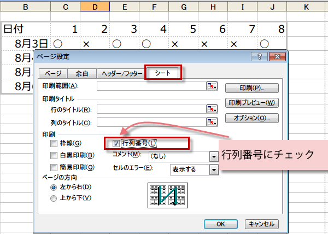The height and width of the screenshot is (234, 328).
Task: Enable the 簡易印刷(Q) checkbox
Action: [54, 167]
